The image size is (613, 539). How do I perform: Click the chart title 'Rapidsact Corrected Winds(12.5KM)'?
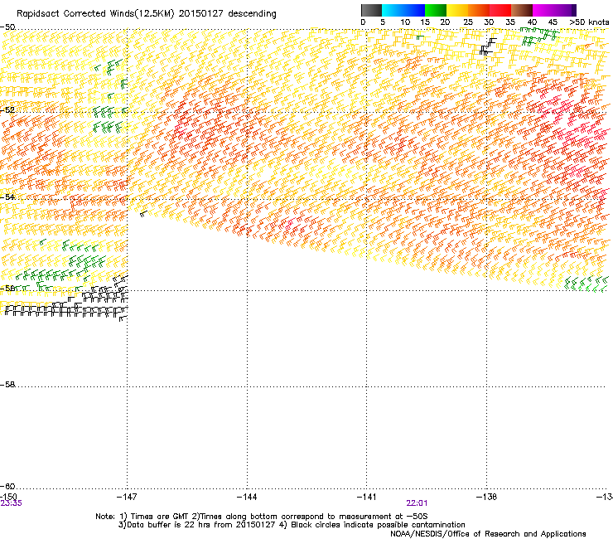[x=95, y=14]
